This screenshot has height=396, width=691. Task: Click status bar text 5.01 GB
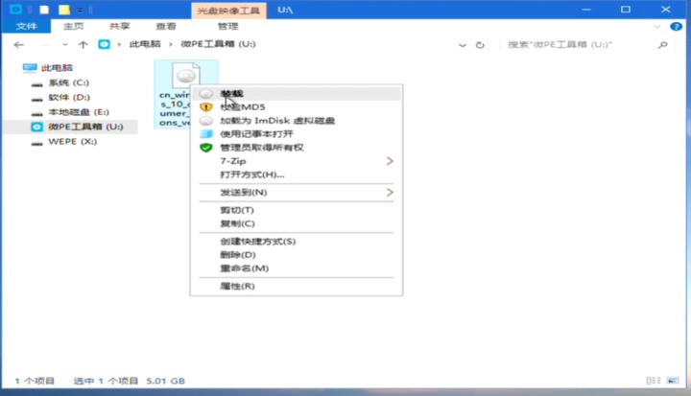166,381
